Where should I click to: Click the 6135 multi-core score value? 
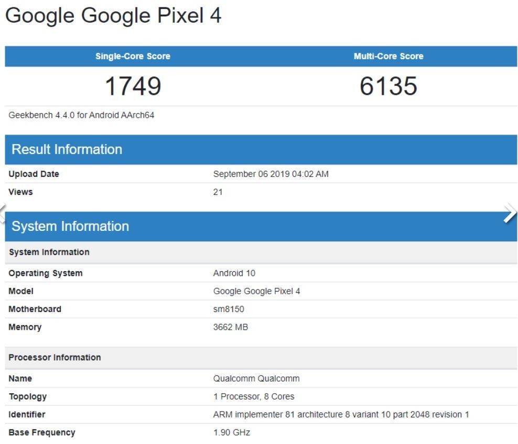[388, 86]
